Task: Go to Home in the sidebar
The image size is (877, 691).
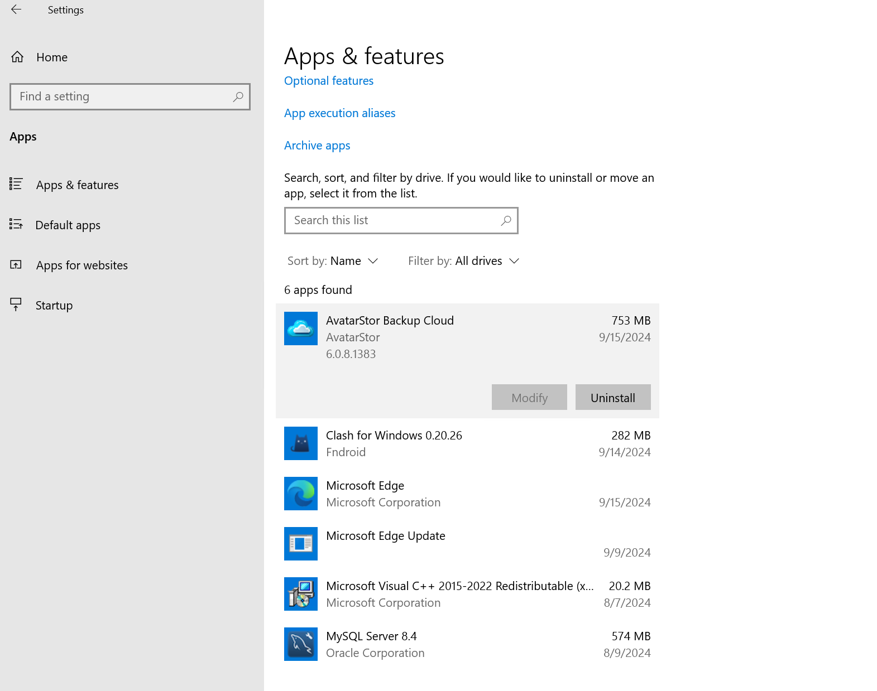Action: [52, 57]
